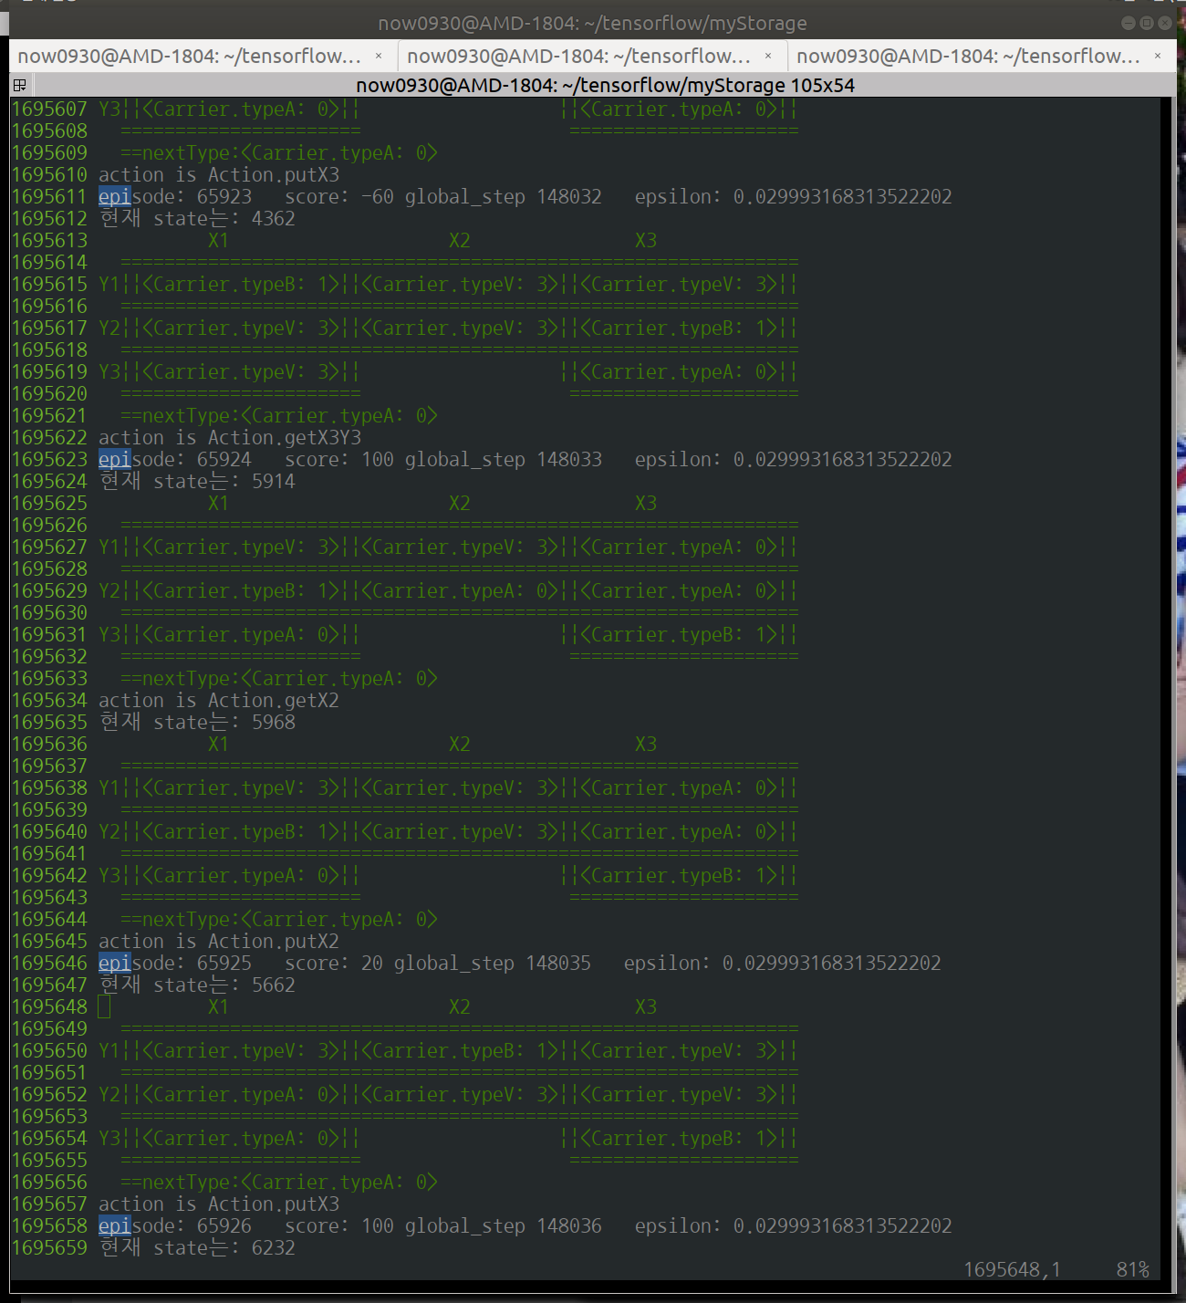Click the window title 'now0930@AMD-1804: ~/tensorflow/myStorage'

(x=592, y=23)
